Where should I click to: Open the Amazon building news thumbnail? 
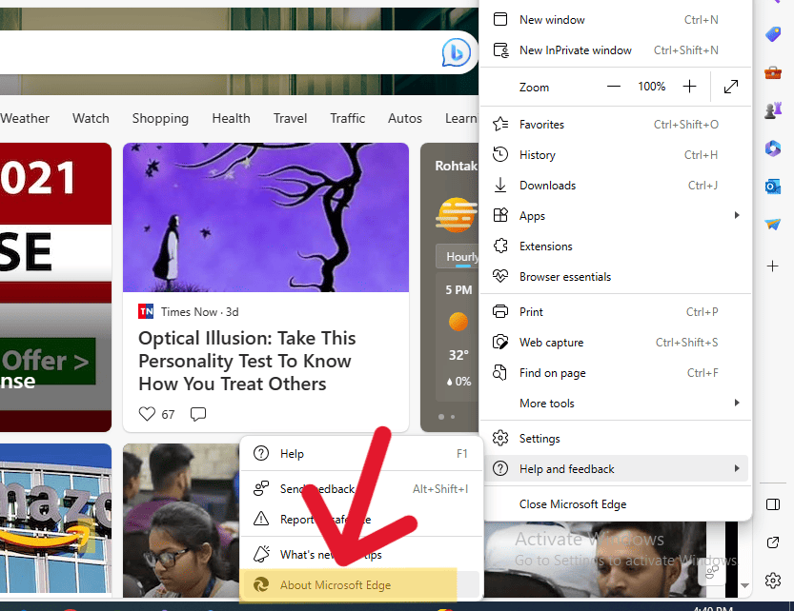55,519
